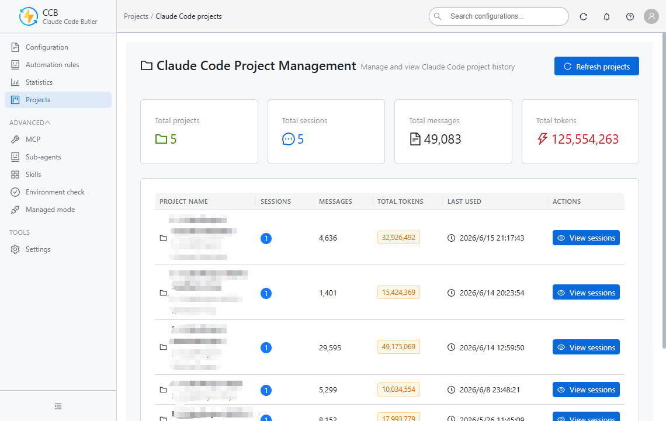
Task: Click the Settings gear icon
Action: 15,249
